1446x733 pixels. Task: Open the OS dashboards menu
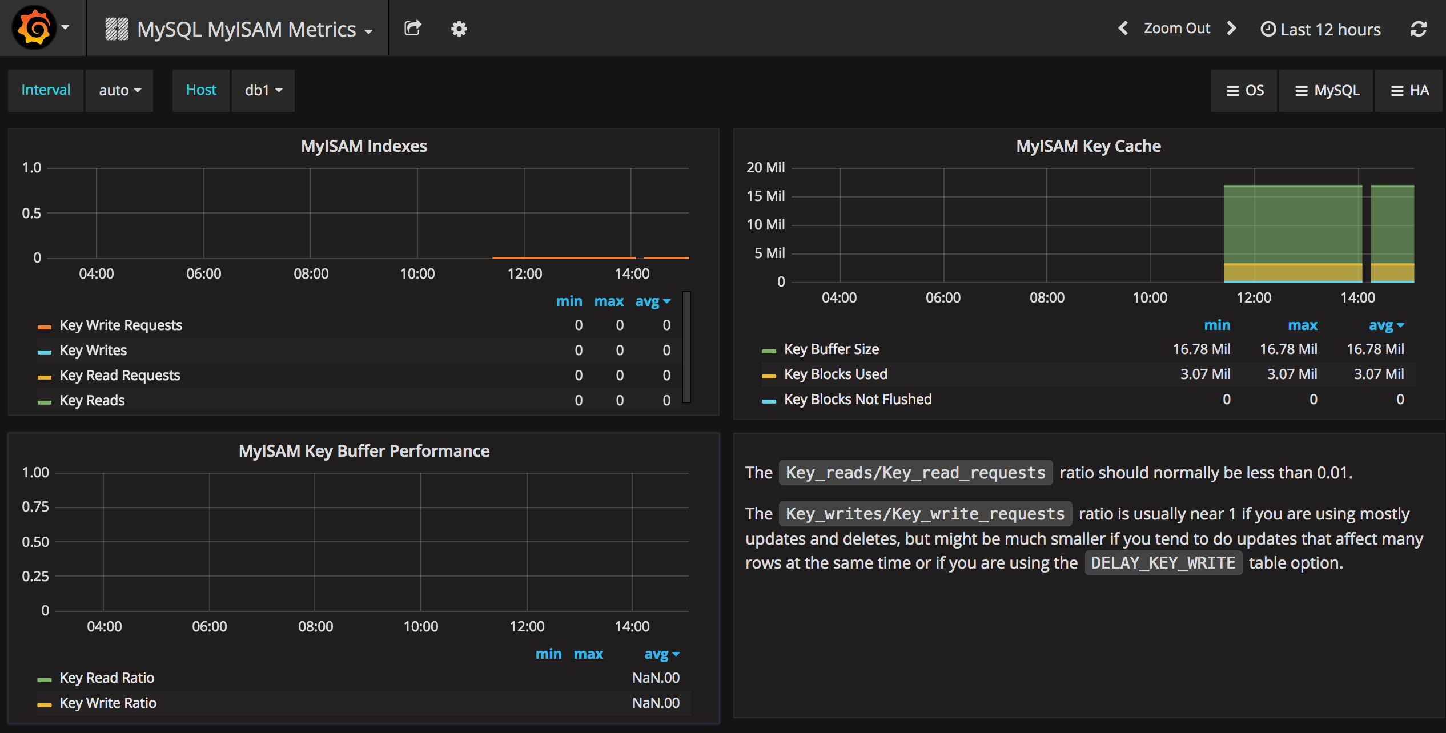point(1244,90)
